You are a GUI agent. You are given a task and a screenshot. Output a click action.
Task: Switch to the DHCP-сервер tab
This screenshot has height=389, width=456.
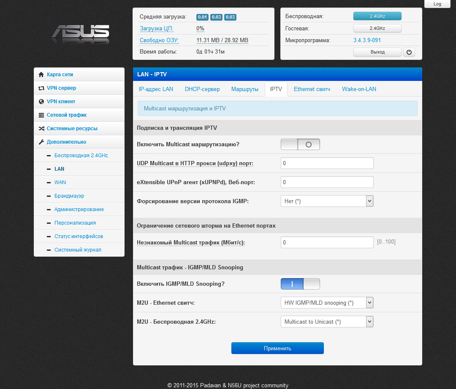[202, 89]
